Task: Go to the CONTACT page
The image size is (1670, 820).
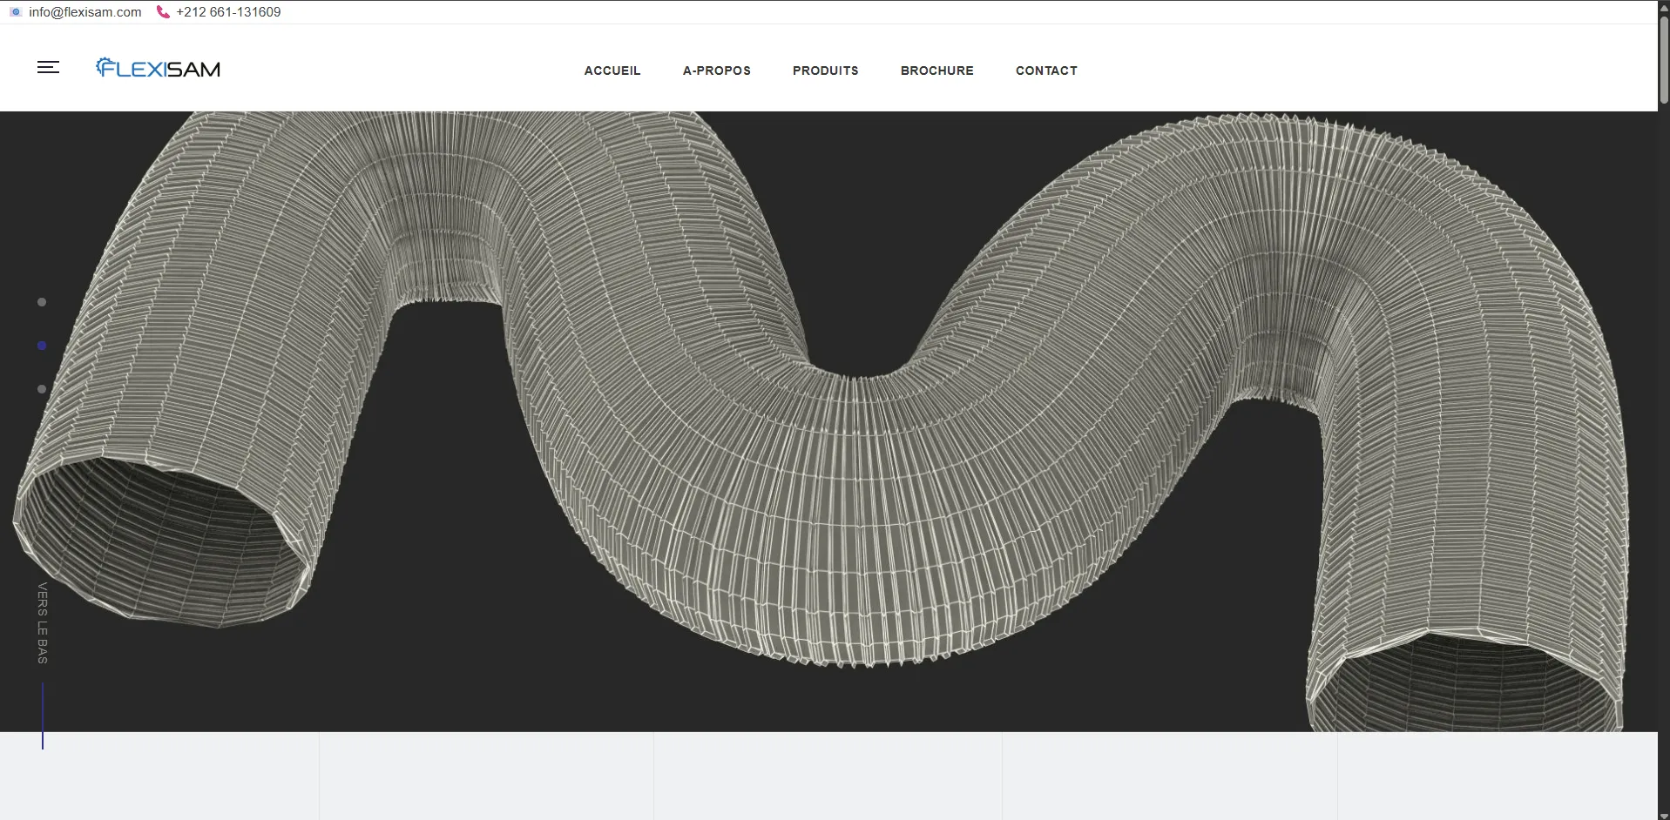Action: click(1045, 71)
